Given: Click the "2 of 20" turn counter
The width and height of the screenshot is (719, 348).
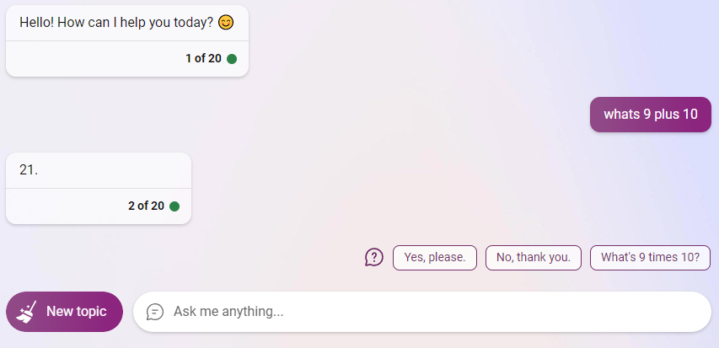Looking at the screenshot, I should click(146, 206).
